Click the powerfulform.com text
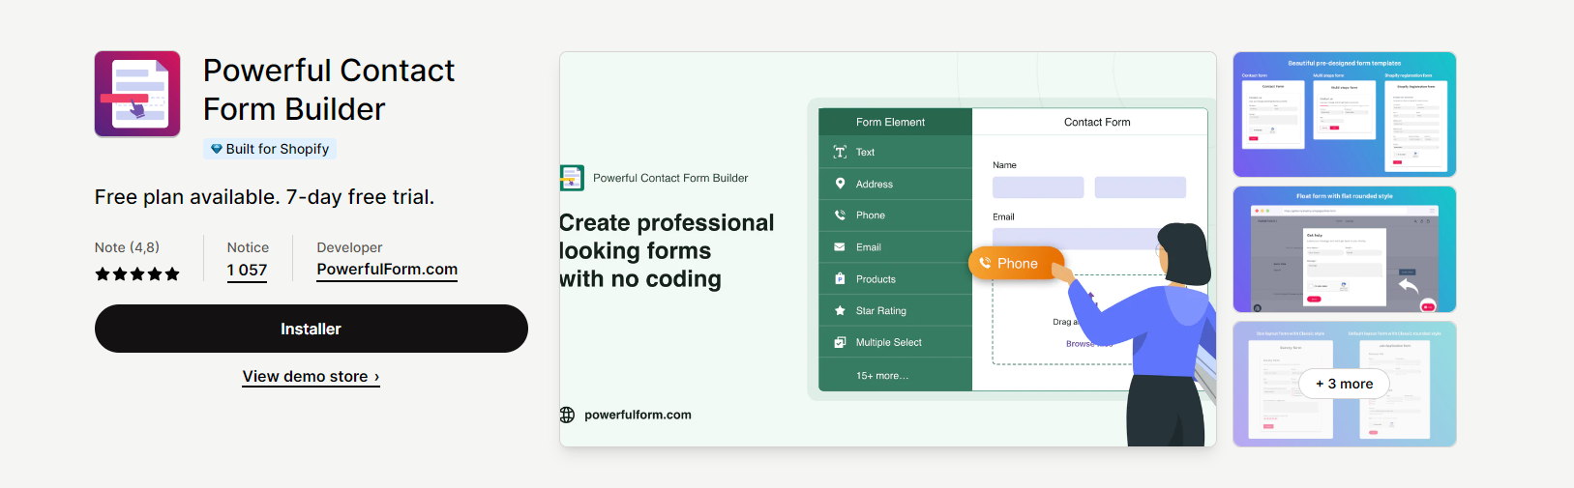This screenshot has height=488, width=1574. (638, 415)
